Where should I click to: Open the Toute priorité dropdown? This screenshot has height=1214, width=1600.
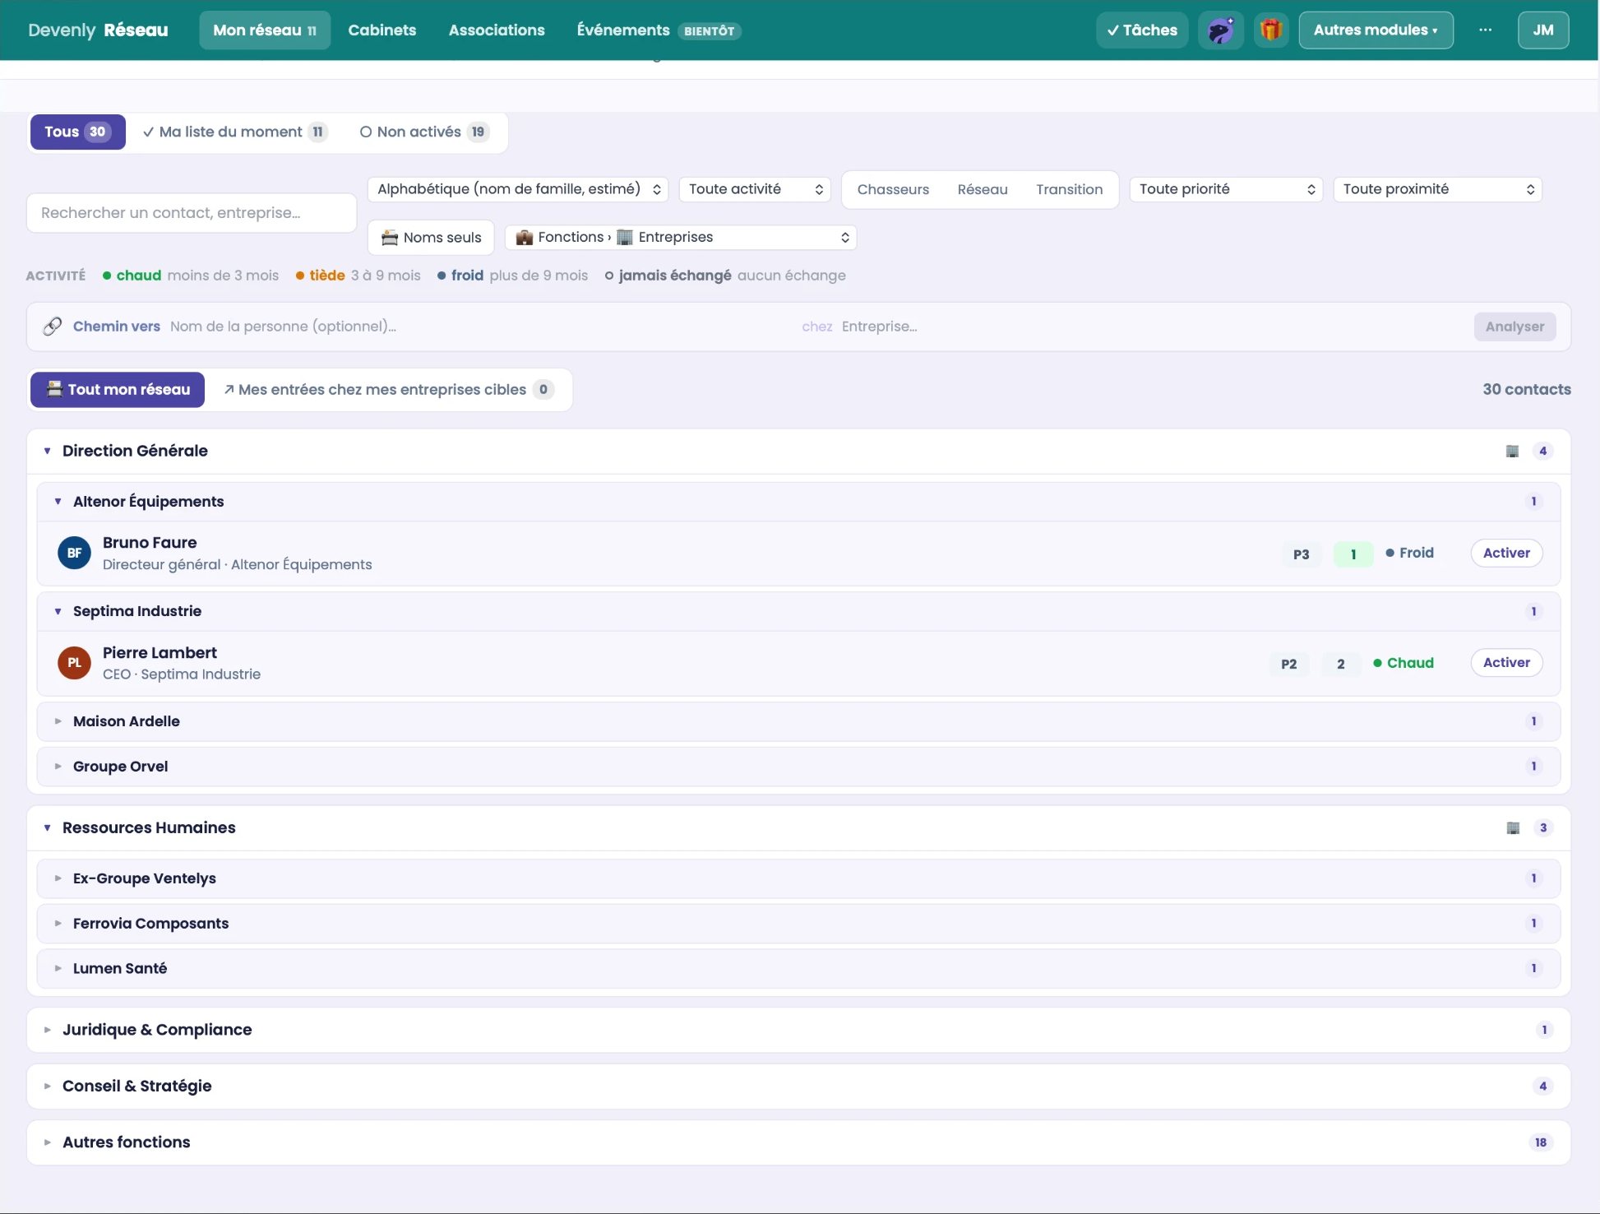(x=1226, y=189)
